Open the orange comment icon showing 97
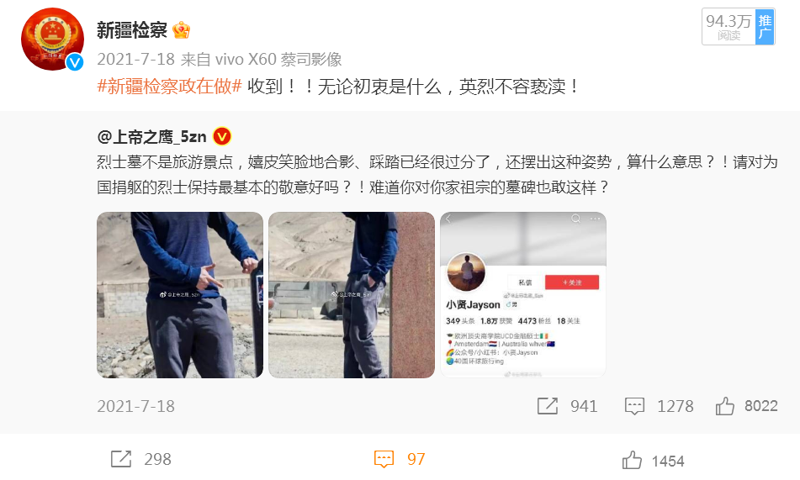The image size is (800, 480). tap(384, 459)
